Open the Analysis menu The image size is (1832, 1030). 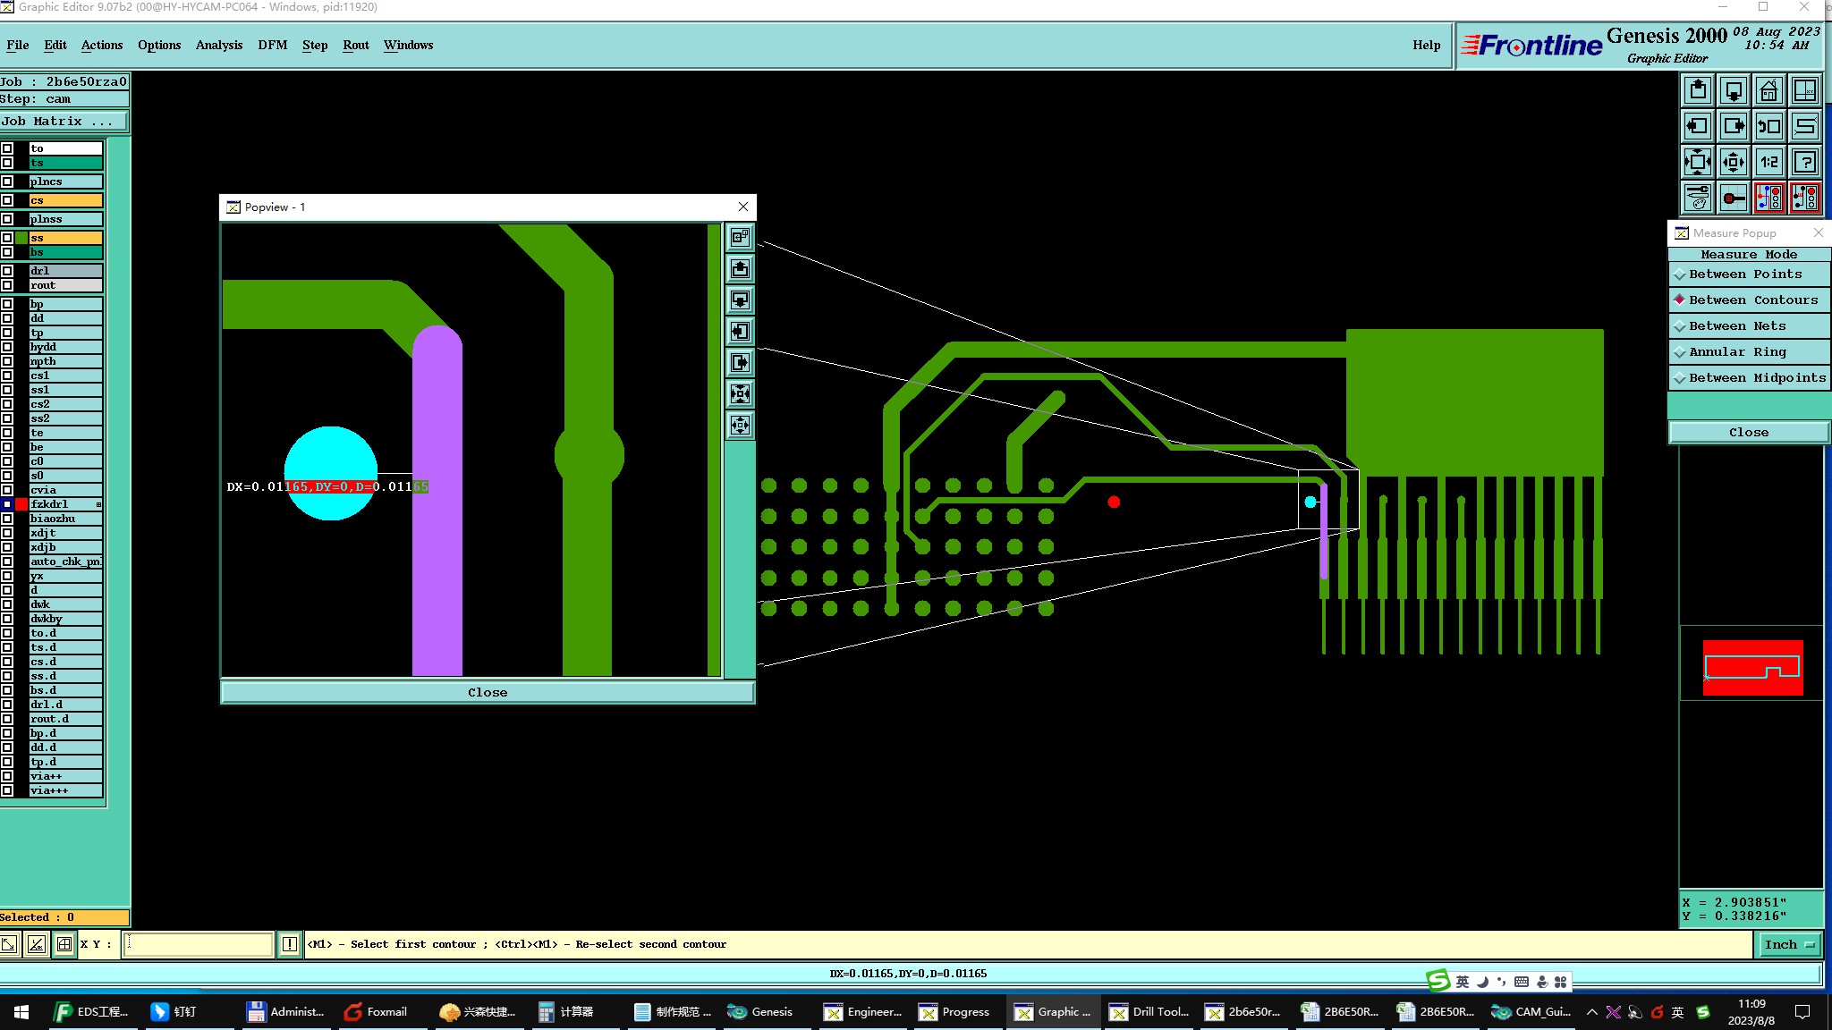click(x=218, y=45)
